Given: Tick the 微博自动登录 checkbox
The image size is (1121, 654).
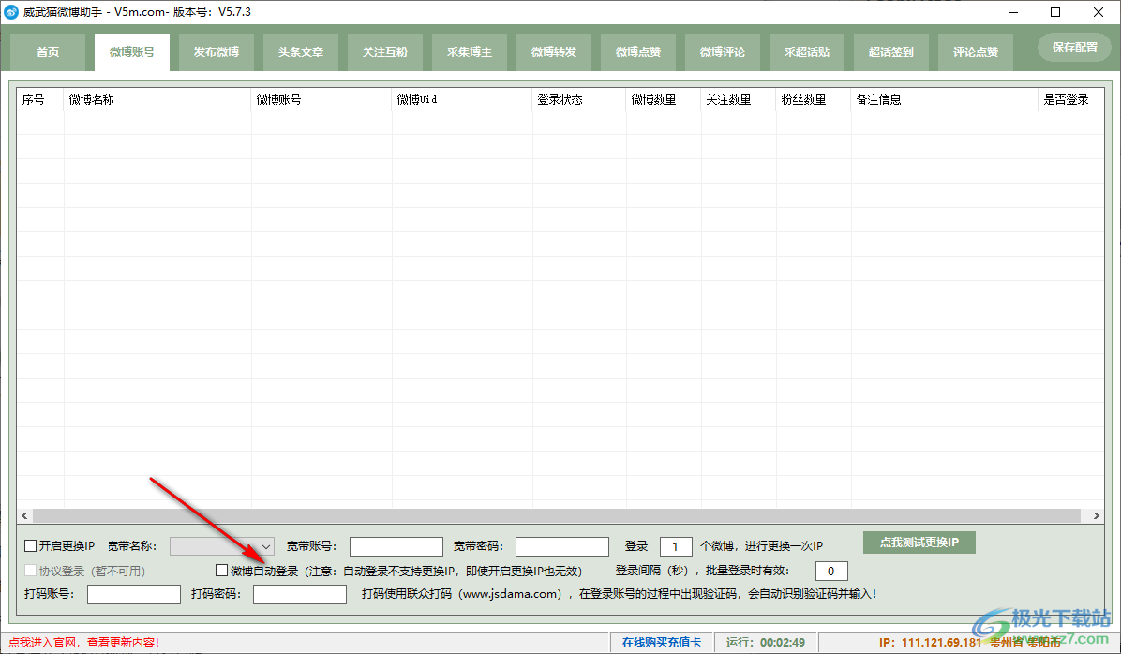Looking at the screenshot, I should click(221, 571).
